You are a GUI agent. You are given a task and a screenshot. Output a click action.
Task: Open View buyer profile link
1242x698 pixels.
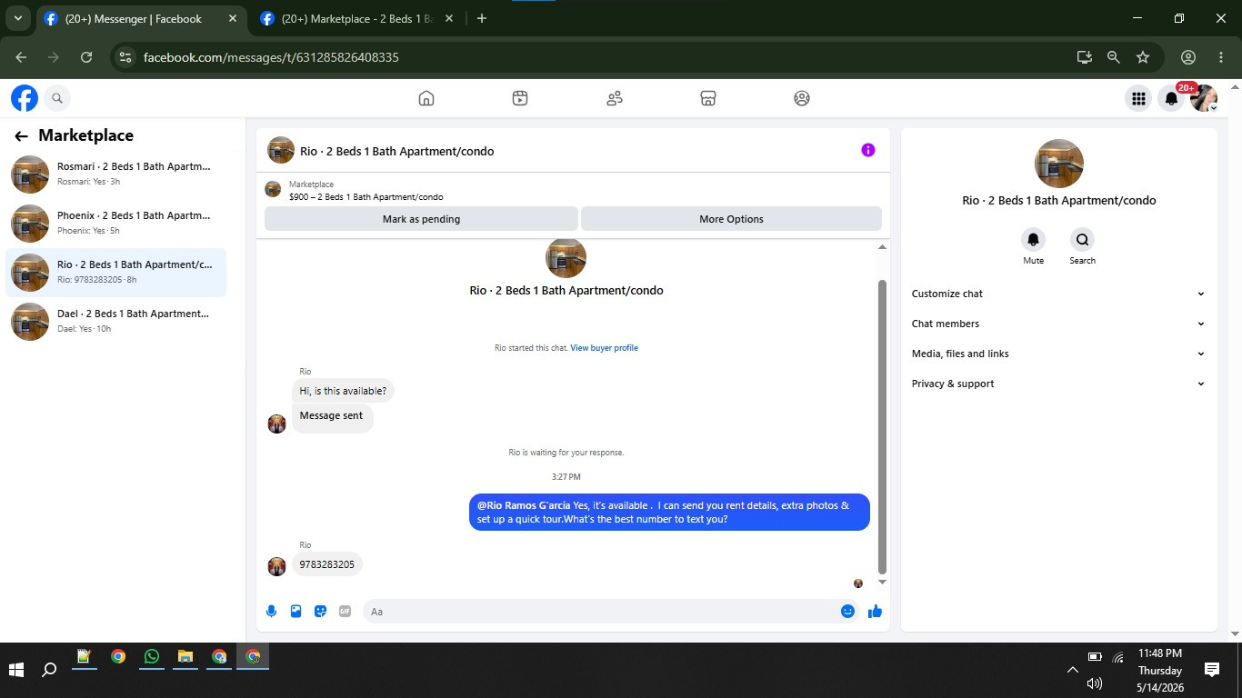(605, 348)
